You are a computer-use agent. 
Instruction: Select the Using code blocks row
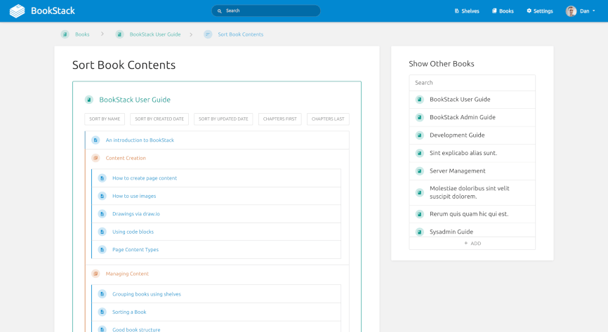pos(216,232)
